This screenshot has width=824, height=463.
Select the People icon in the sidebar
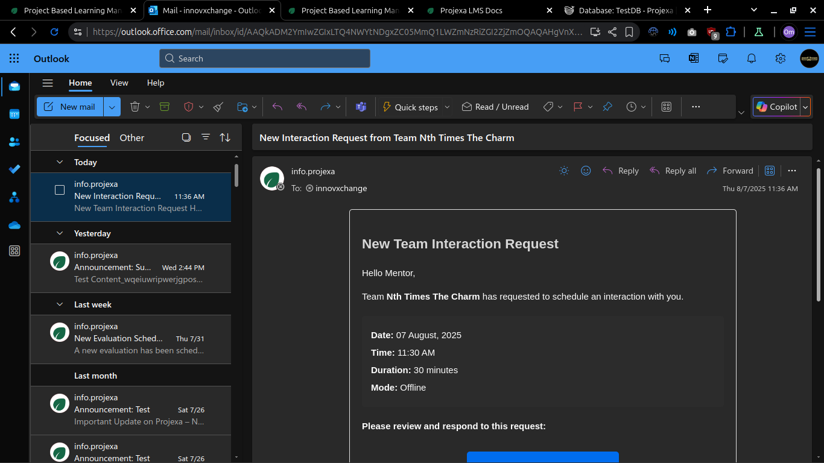(x=14, y=142)
